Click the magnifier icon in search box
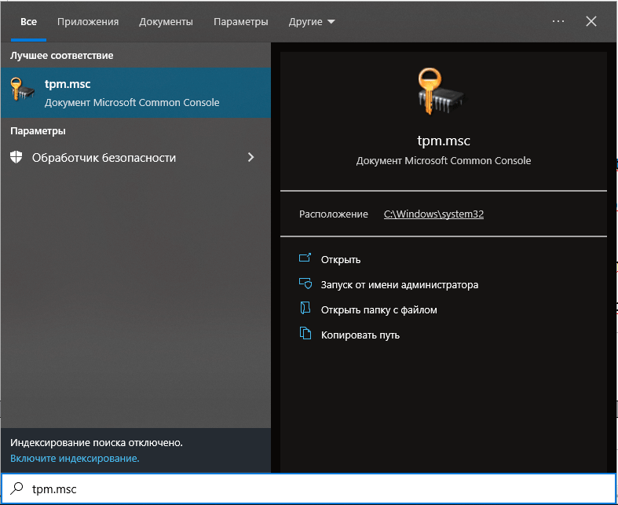This screenshot has width=618, height=505. coord(16,489)
